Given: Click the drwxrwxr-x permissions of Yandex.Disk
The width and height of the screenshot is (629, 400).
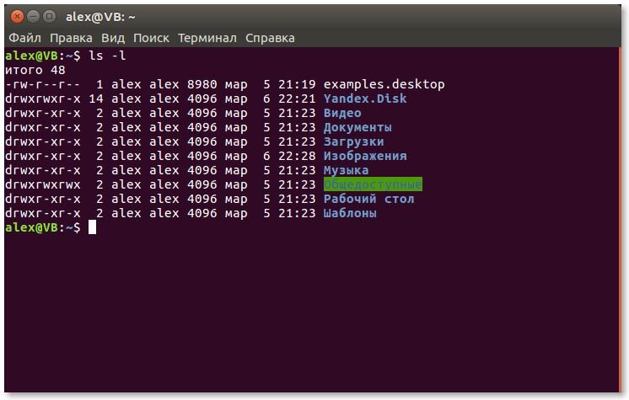Looking at the screenshot, I should point(42,99).
